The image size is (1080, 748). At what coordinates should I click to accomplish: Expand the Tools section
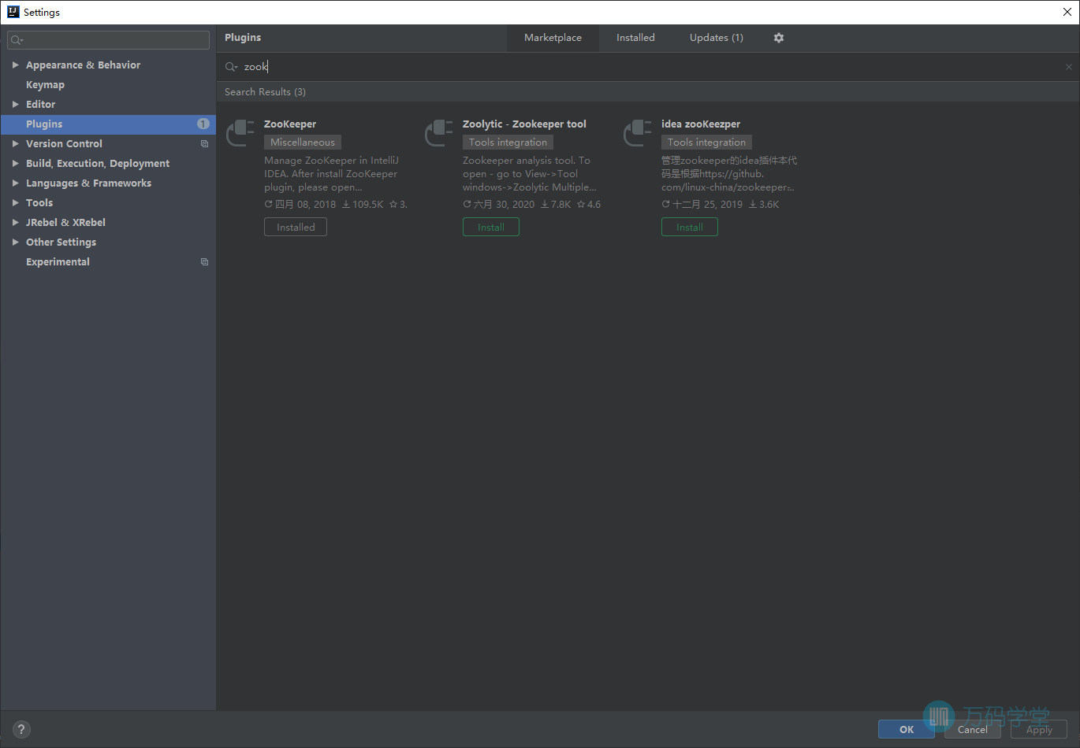(15, 202)
